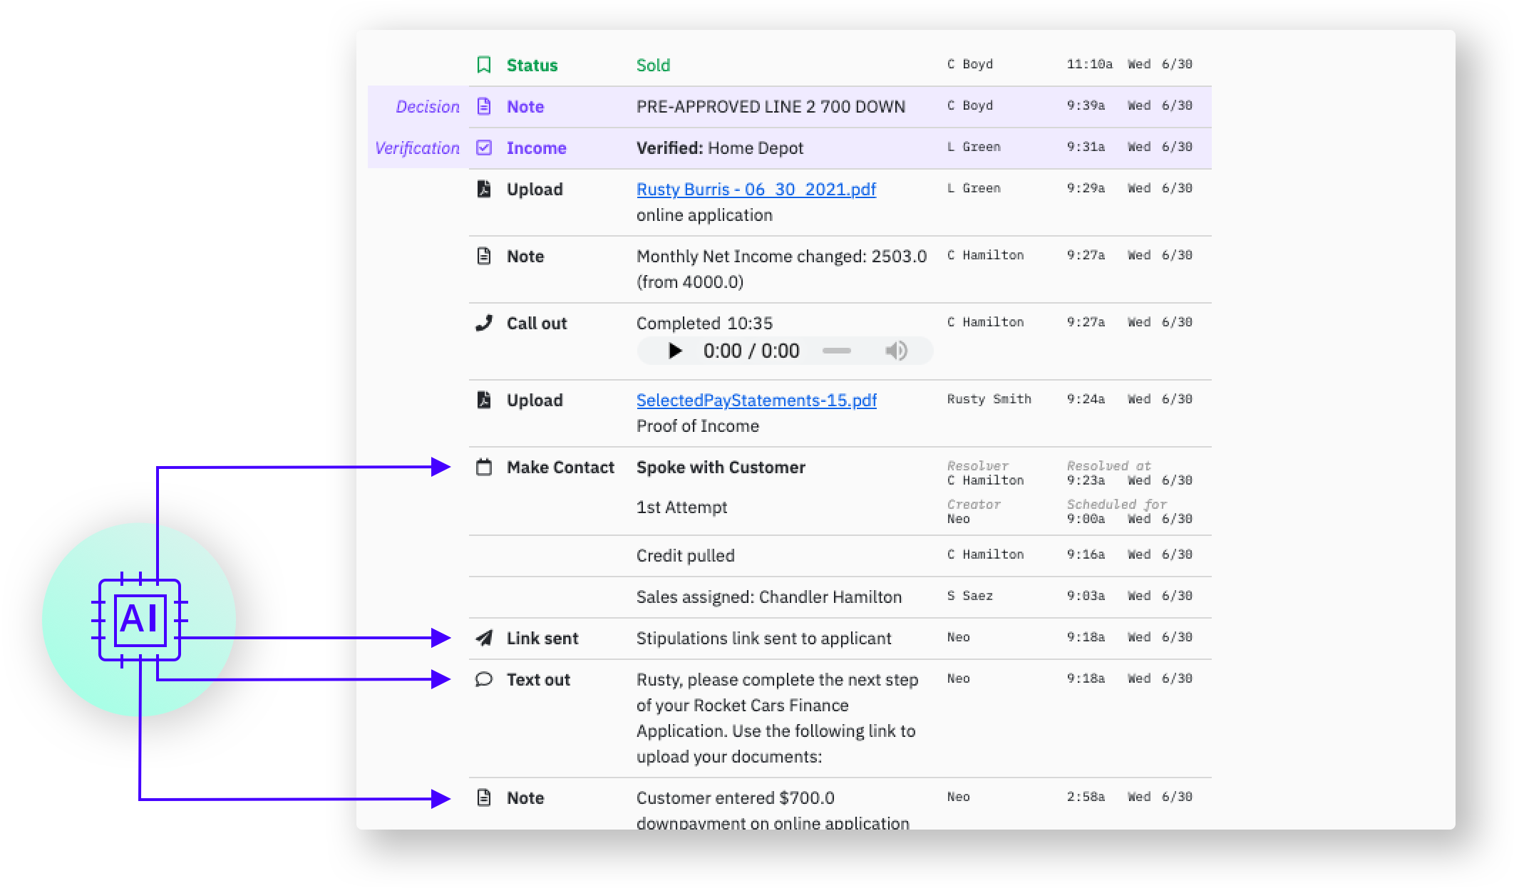Click the PDF icon beside Rusty Burris upload
The image size is (1514, 888).
(484, 189)
